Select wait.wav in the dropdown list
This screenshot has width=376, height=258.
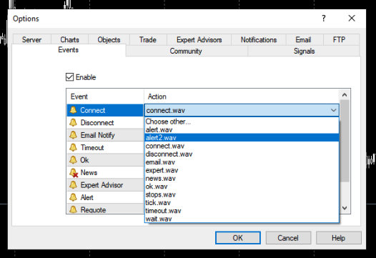(242, 219)
